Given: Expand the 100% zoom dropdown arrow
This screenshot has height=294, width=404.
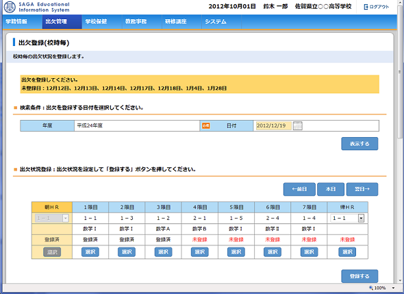Looking at the screenshot, I should [x=393, y=288].
